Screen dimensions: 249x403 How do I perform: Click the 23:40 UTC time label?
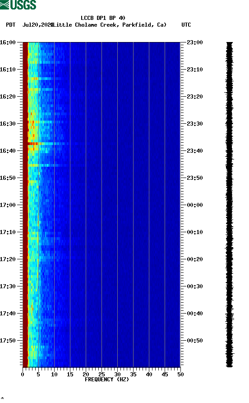coord(195,150)
